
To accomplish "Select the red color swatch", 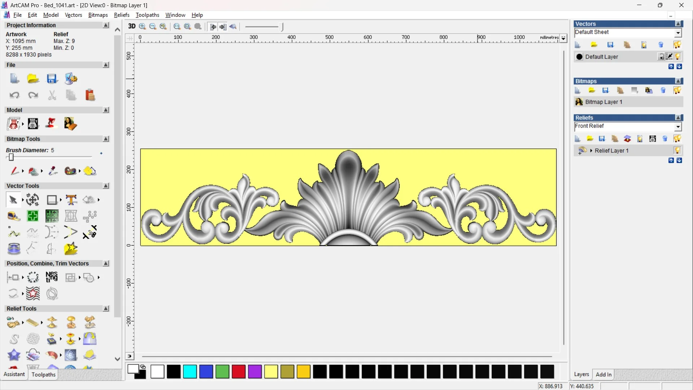I will [239, 372].
